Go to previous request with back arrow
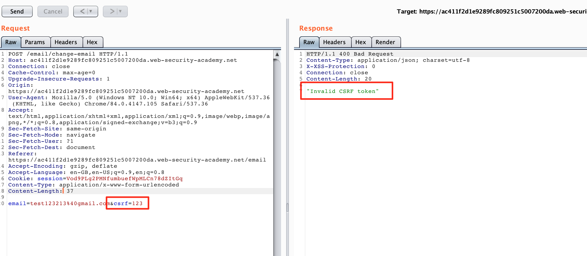Viewport: 587px width, 256px height. [82, 11]
